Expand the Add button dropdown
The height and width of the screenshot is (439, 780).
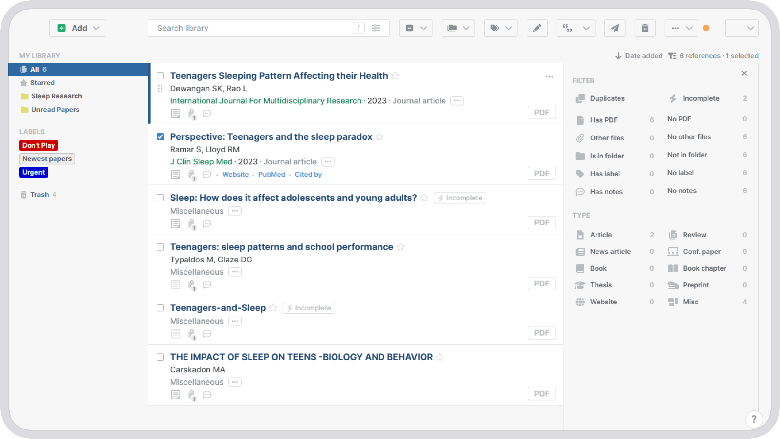point(96,28)
